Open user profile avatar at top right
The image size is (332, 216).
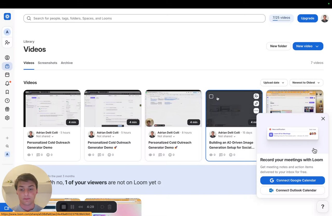click(x=325, y=18)
